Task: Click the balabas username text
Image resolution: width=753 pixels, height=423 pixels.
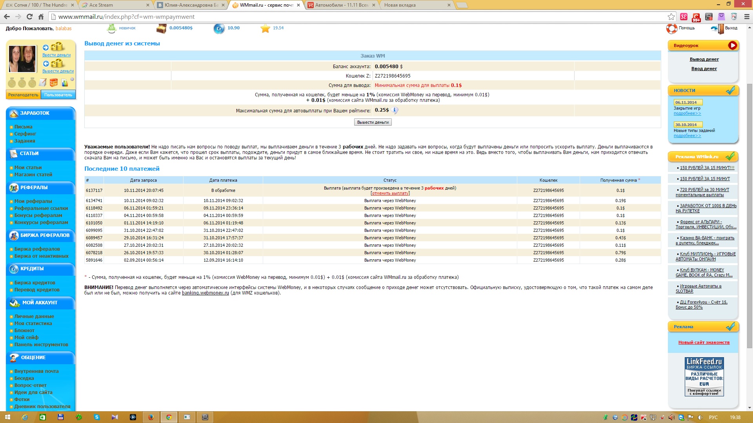Action: (64, 29)
